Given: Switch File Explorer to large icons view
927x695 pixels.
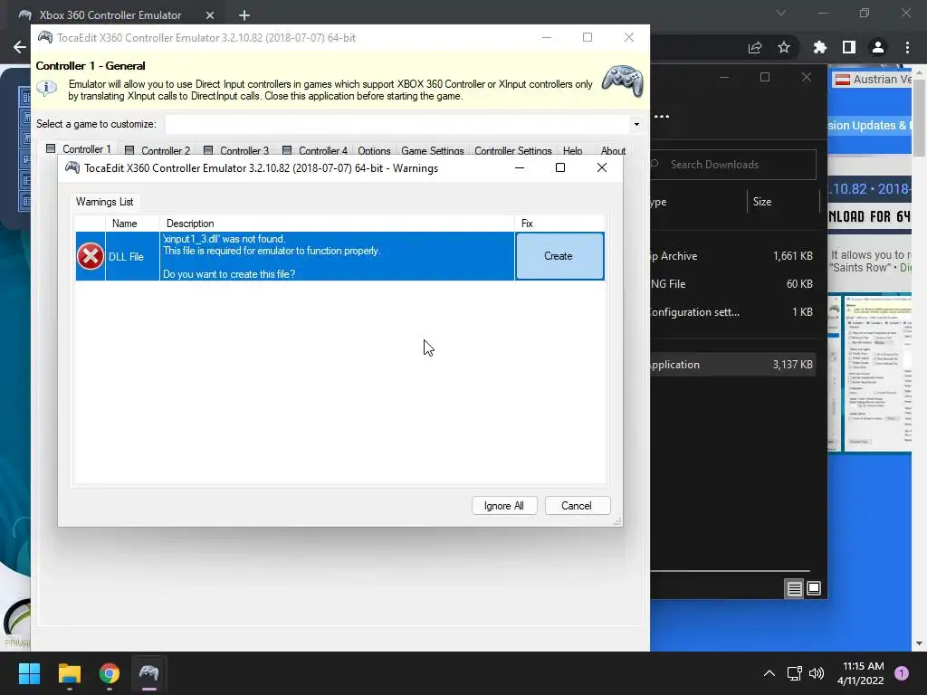Looking at the screenshot, I should pos(814,588).
